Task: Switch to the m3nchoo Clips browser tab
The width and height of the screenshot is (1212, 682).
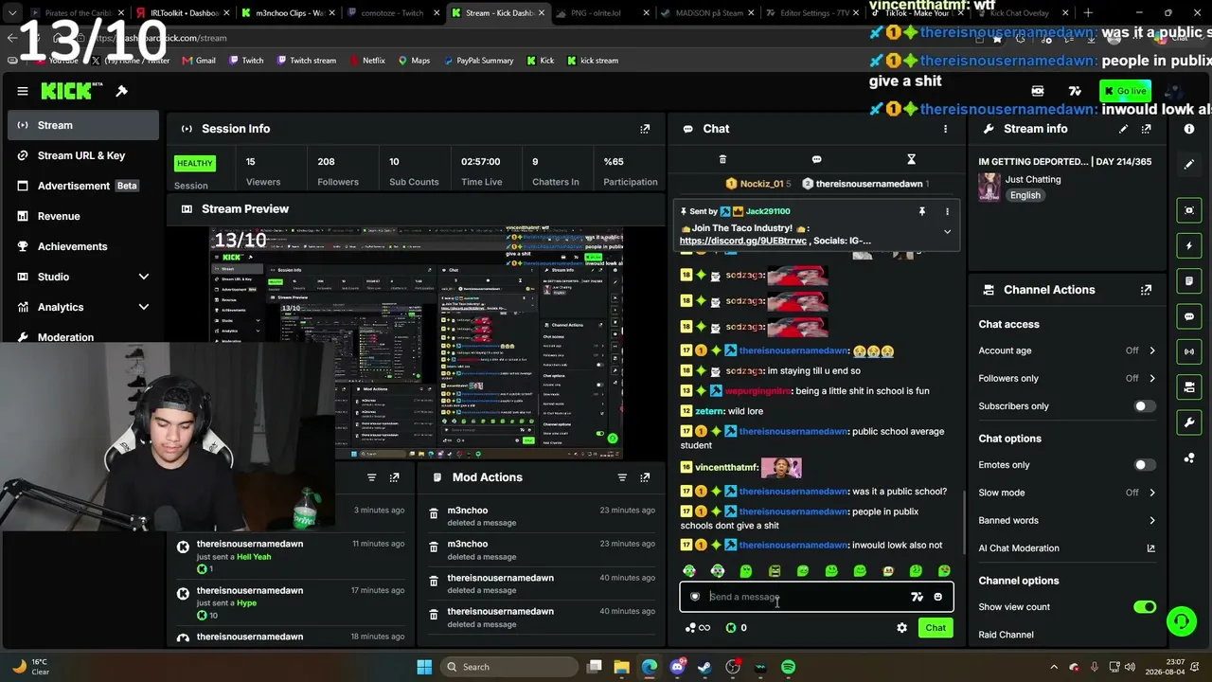Action: click(x=286, y=13)
